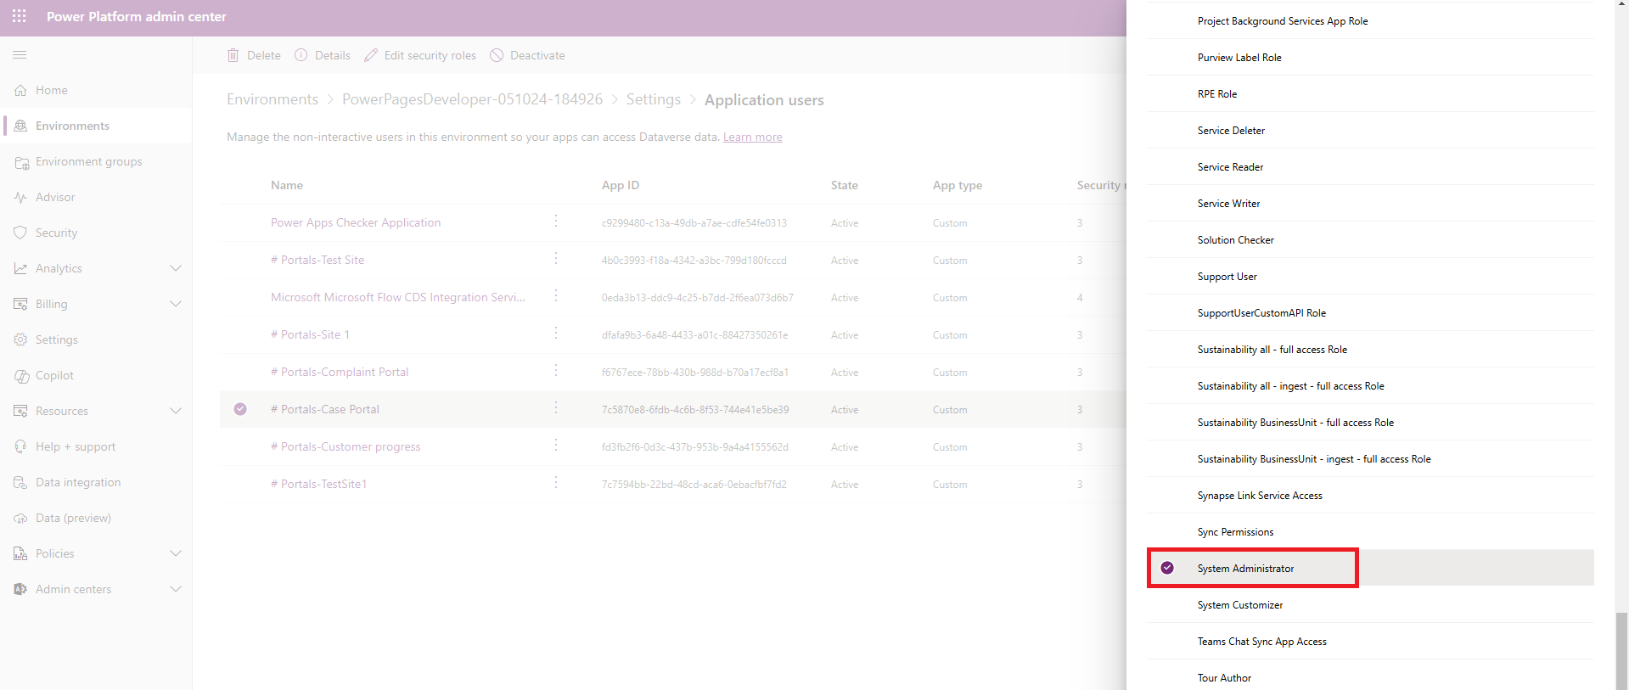Click the Delete trash icon
The height and width of the screenshot is (690, 1629).
(x=233, y=55)
